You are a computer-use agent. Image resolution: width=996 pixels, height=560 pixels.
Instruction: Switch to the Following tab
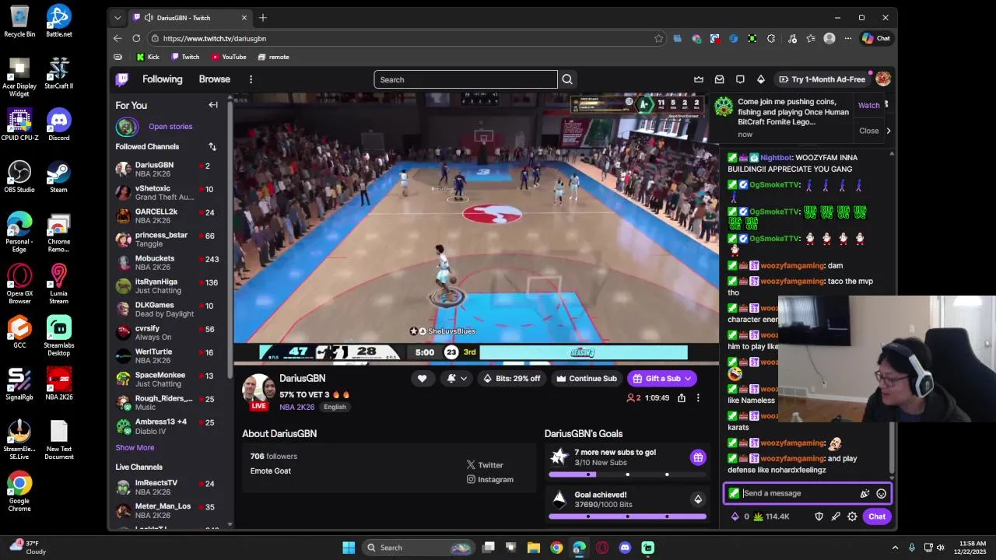pyautogui.click(x=162, y=79)
